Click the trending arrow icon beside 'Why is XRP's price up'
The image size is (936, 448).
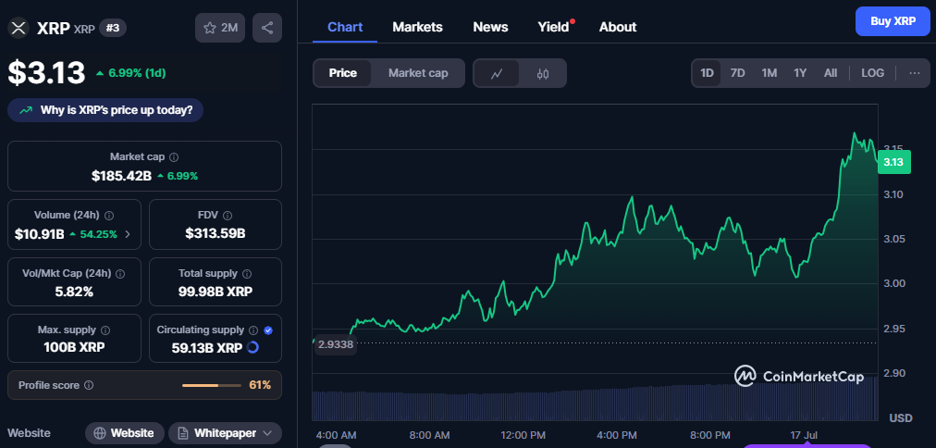26,110
